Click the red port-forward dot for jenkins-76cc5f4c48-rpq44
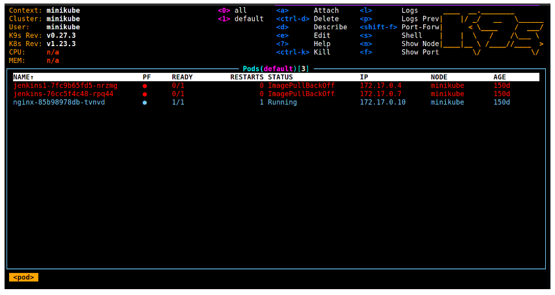555x295 pixels. 145,94
